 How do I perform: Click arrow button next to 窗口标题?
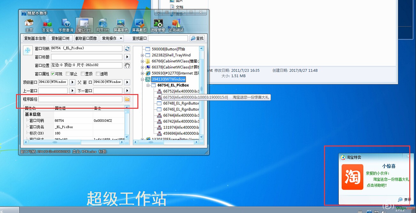[x=127, y=57]
